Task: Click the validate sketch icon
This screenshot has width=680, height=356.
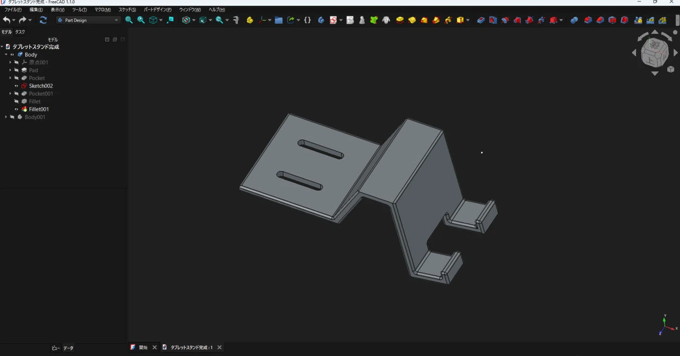Action: pyautogui.click(x=350, y=20)
